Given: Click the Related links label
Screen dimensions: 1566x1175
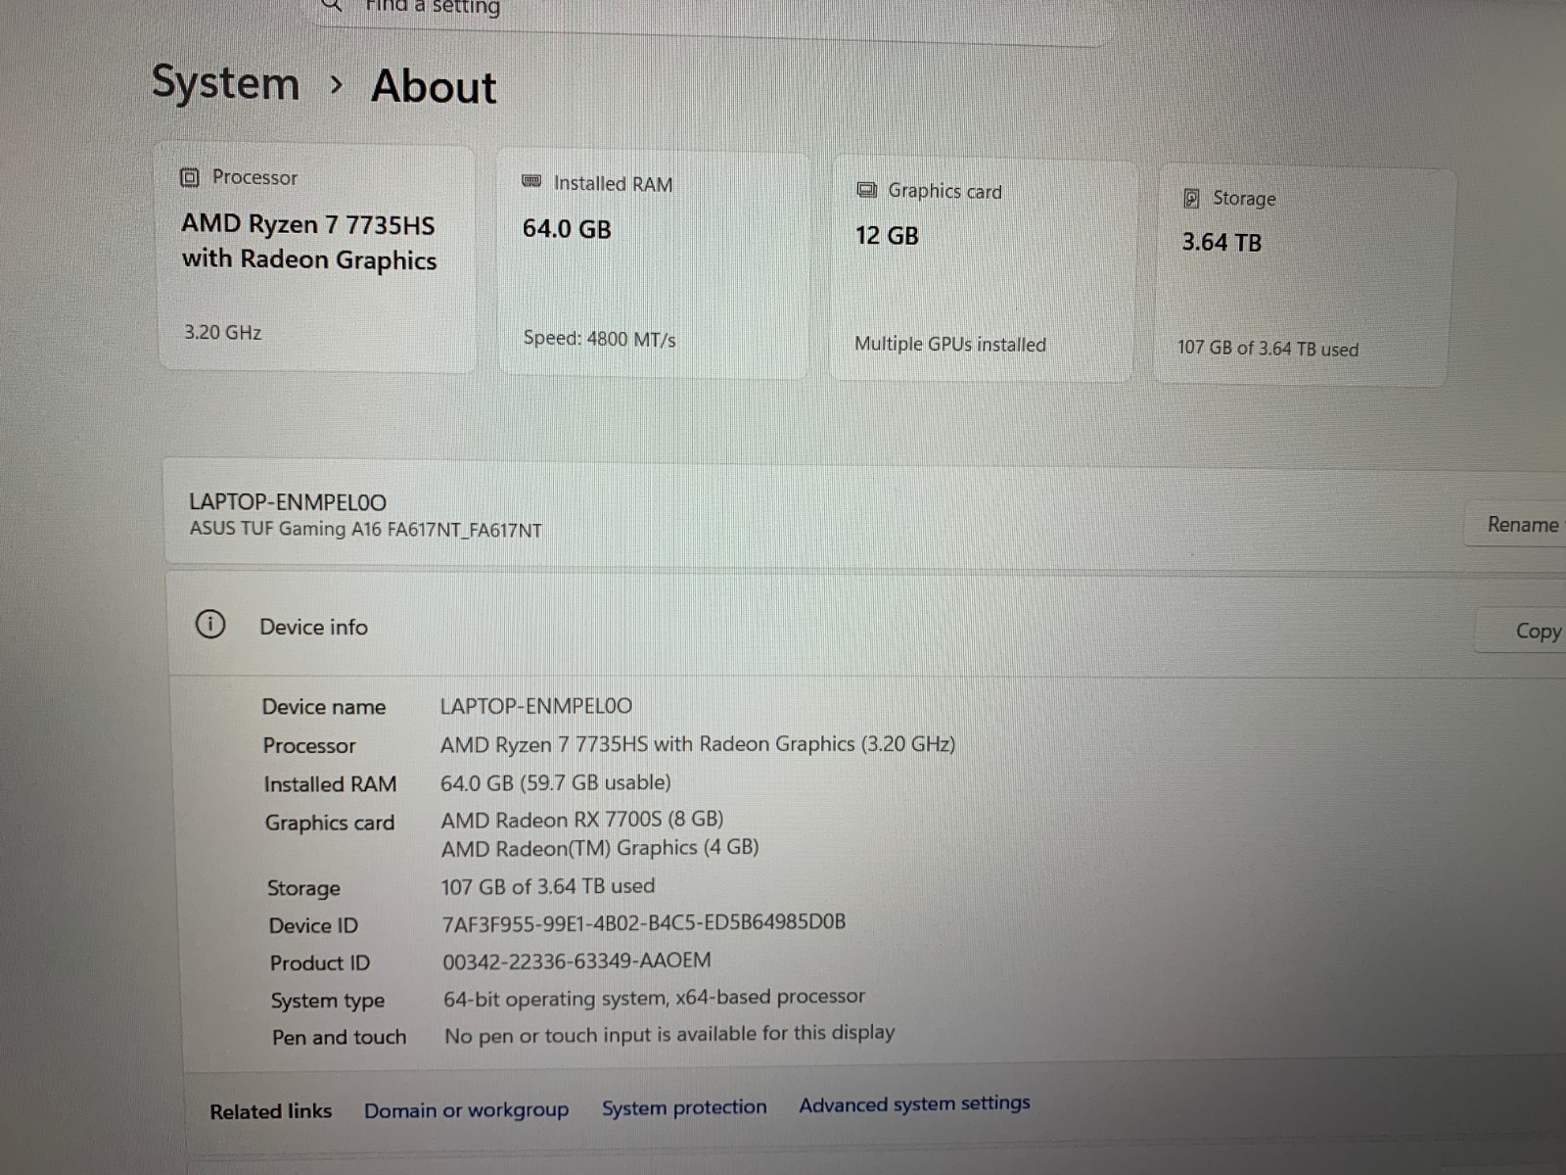Looking at the screenshot, I should pyautogui.click(x=271, y=1111).
